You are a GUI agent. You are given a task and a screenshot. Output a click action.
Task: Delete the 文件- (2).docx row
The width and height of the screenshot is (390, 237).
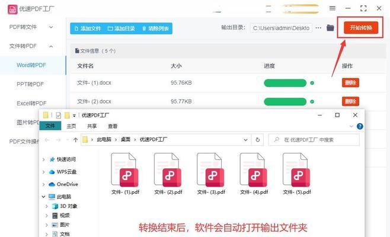(350, 101)
